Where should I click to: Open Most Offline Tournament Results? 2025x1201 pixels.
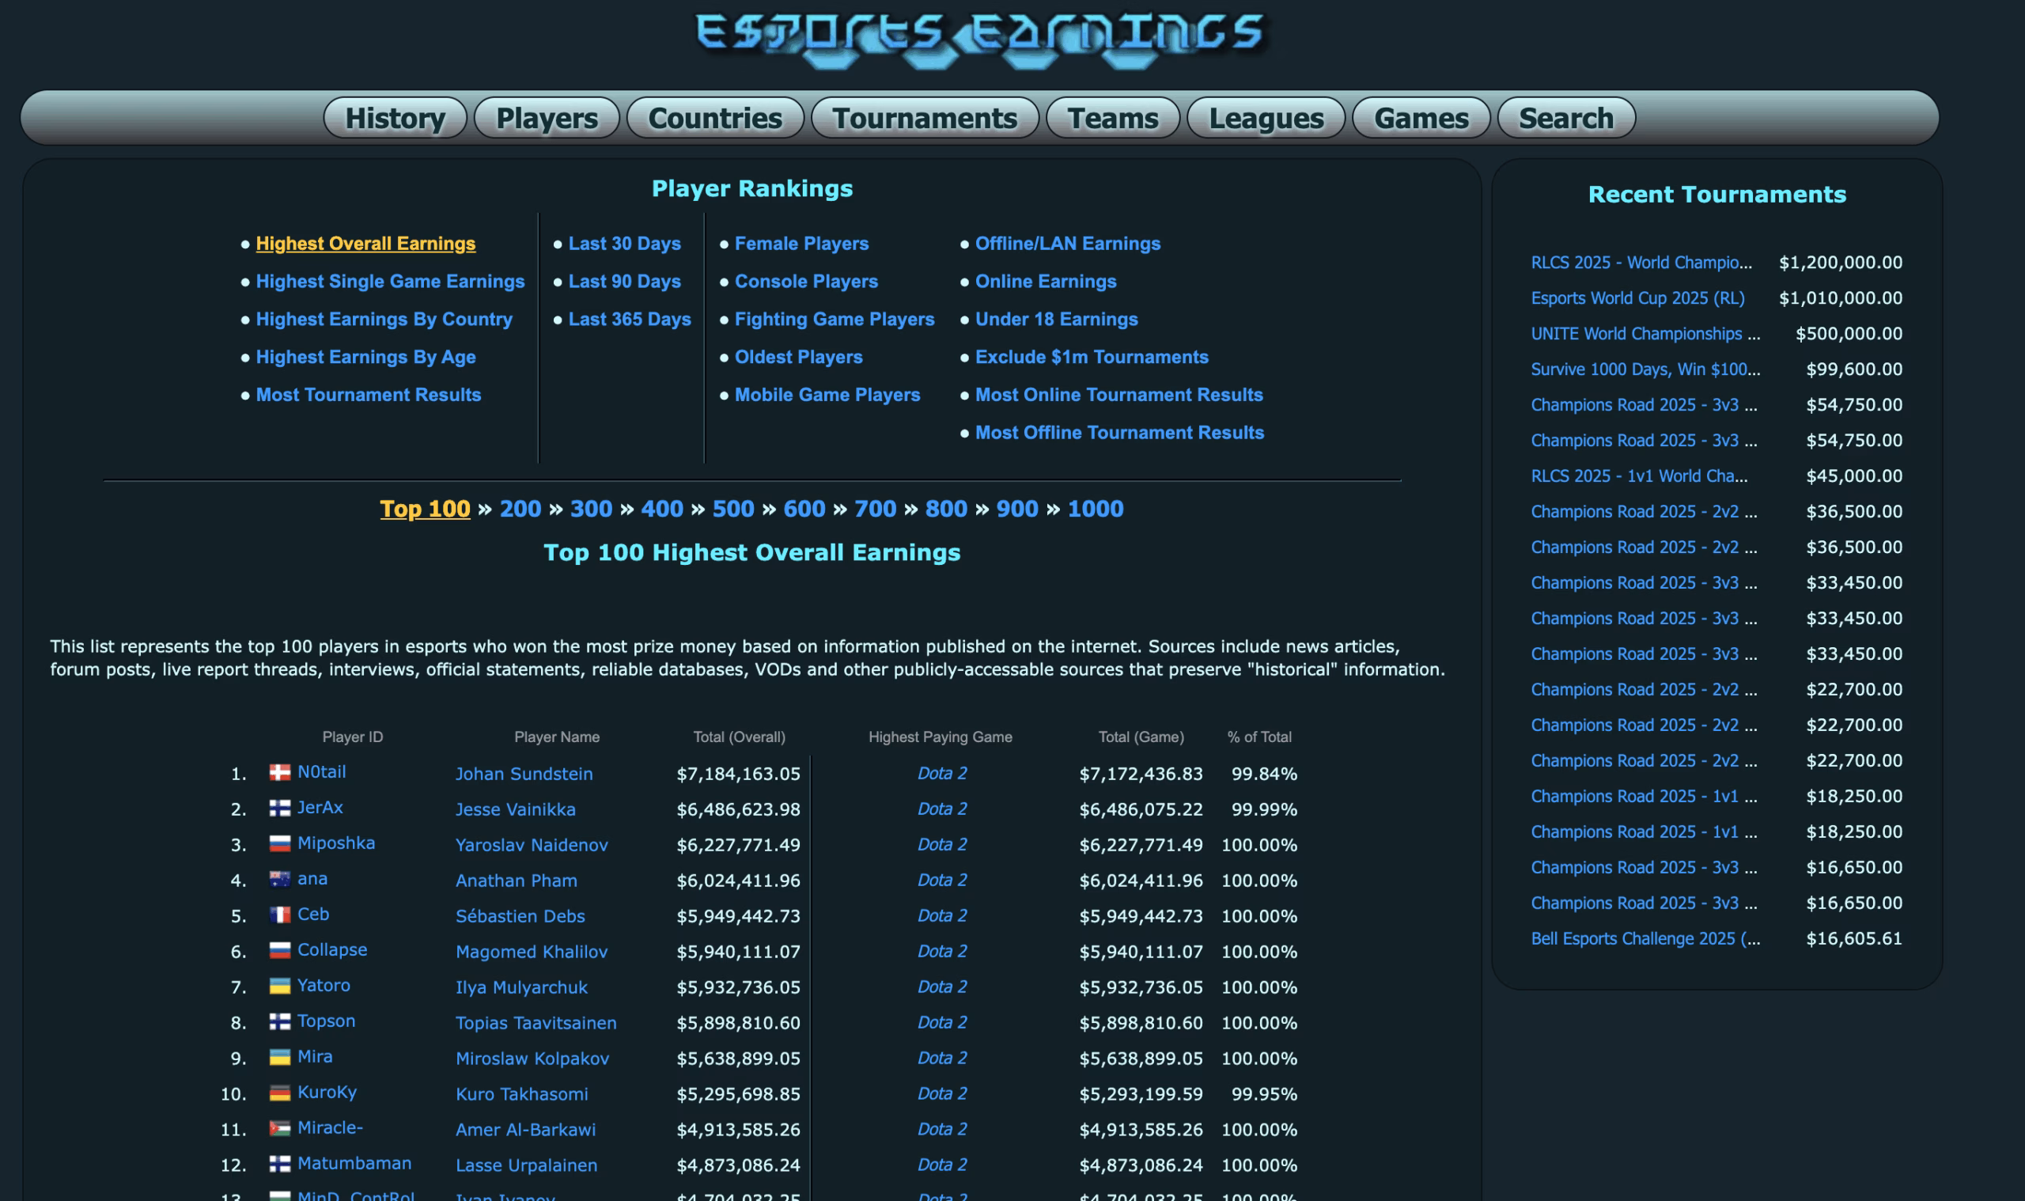[1120, 433]
